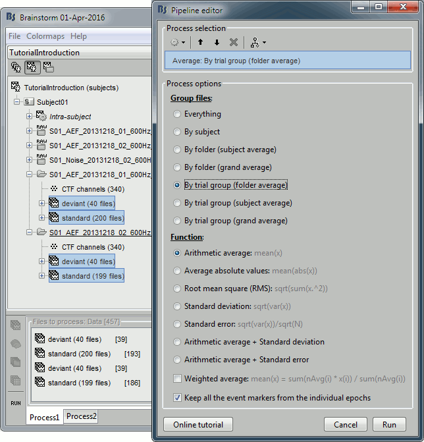The width and height of the screenshot is (424, 442).
Task: Select the Average process entry in the list
Action: coord(286,61)
